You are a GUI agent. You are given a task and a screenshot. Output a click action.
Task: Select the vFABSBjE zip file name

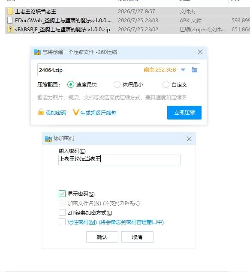click(63, 30)
